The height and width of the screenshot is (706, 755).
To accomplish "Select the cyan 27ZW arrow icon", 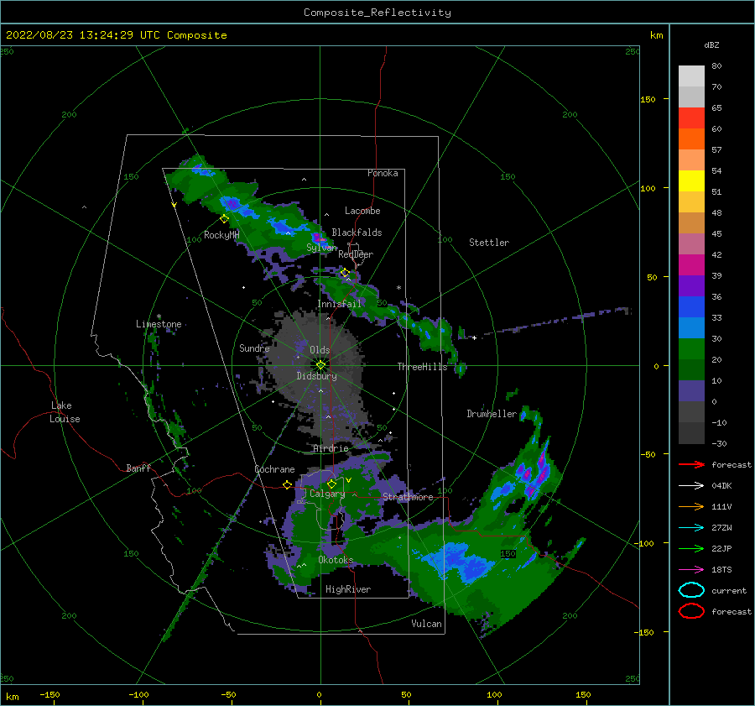I will 691,528.
